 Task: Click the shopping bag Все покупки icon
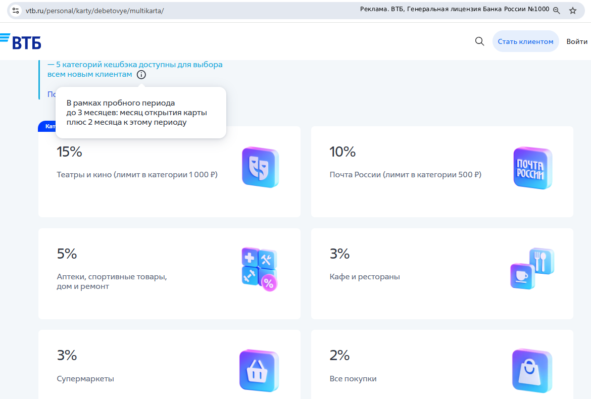[x=532, y=371]
